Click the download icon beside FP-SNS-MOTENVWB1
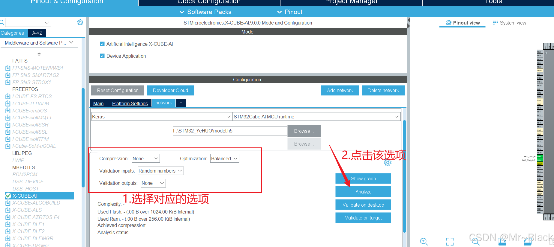Image resolution: width=554 pixels, height=247 pixels. pos(8,68)
